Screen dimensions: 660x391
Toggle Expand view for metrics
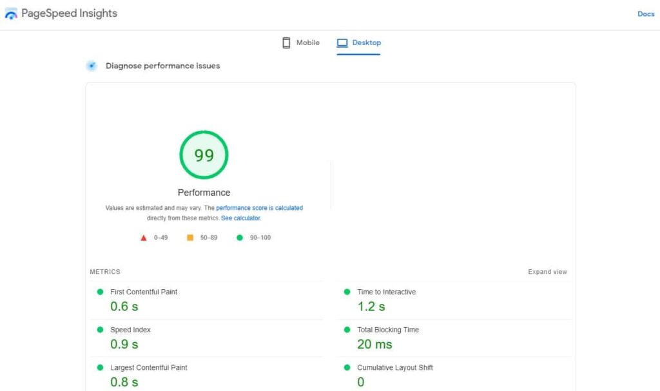tap(547, 272)
